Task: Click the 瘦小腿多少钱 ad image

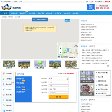Action: pyautogui.click(x=87, y=77)
